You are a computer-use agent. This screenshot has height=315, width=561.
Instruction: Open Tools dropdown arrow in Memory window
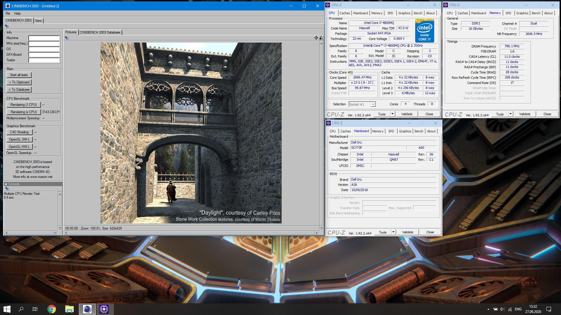click(510, 114)
